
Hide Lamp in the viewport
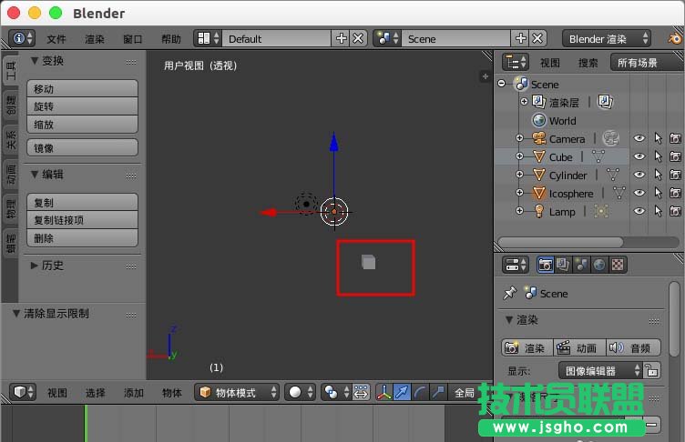click(x=639, y=211)
